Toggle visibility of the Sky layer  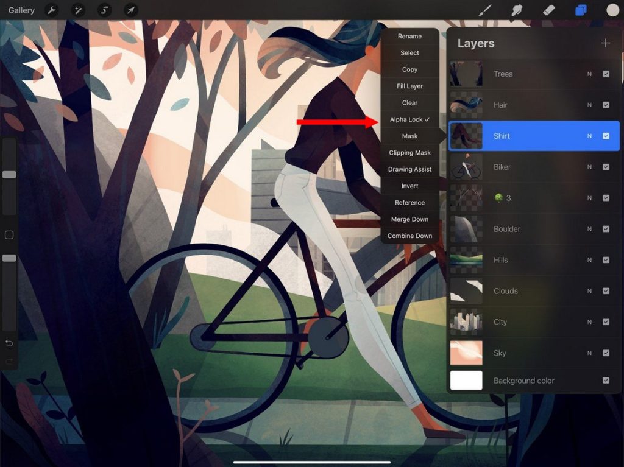pos(606,353)
